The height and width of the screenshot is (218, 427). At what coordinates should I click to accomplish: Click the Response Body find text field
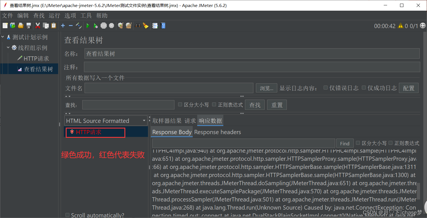[x=244, y=143]
